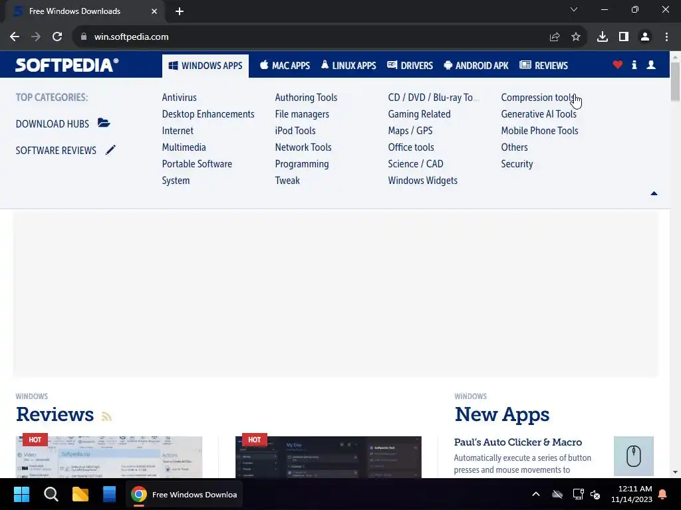Open the Programming category
Viewport: 681px width, 510px height.
tap(302, 164)
